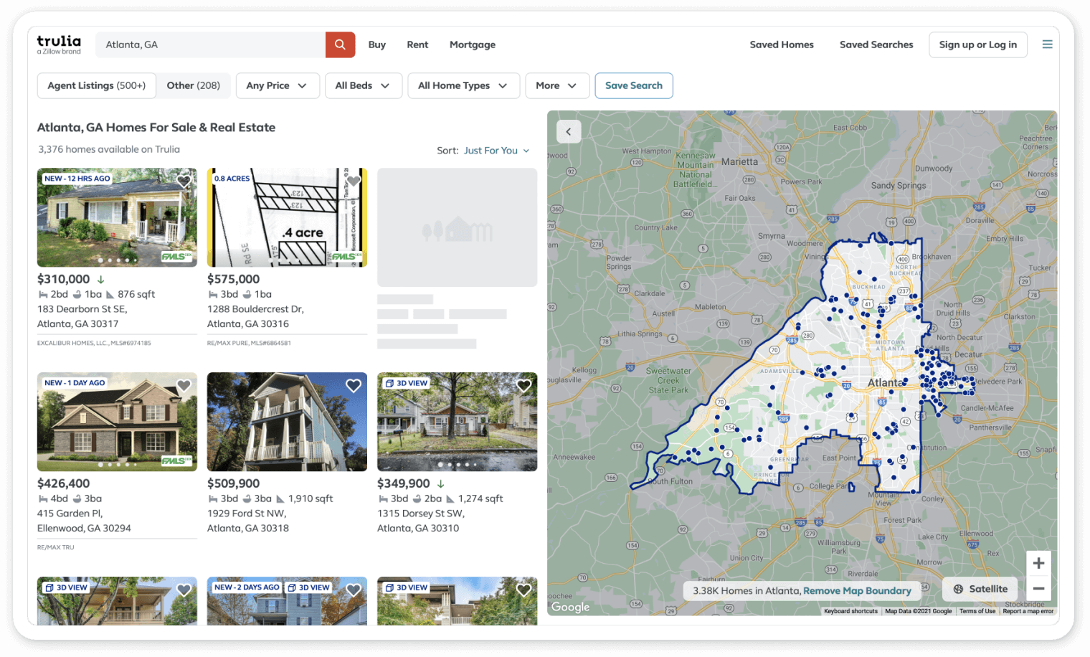Click the 1929 Ford St NW address
The height and width of the screenshot is (657, 1090).
[248, 521]
